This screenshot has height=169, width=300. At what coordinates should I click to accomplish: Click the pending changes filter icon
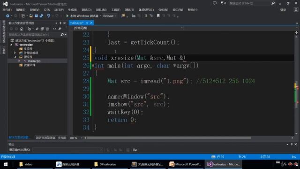[29, 29]
